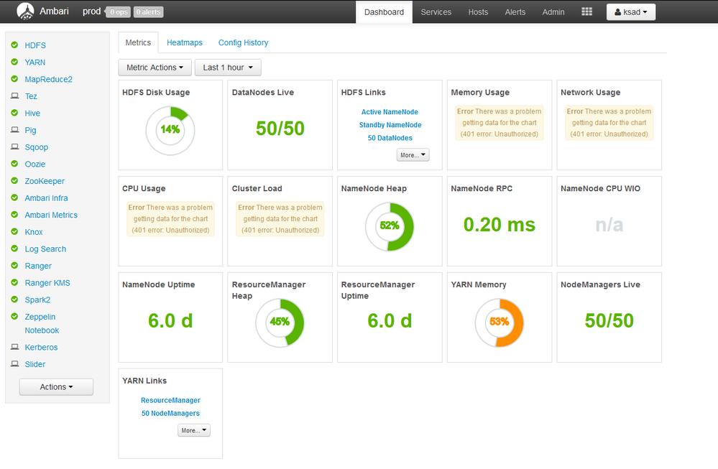This screenshot has width=718, height=469.
Task: Click the green status icon beside Ambari Metrics
Action: pyautogui.click(x=14, y=215)
